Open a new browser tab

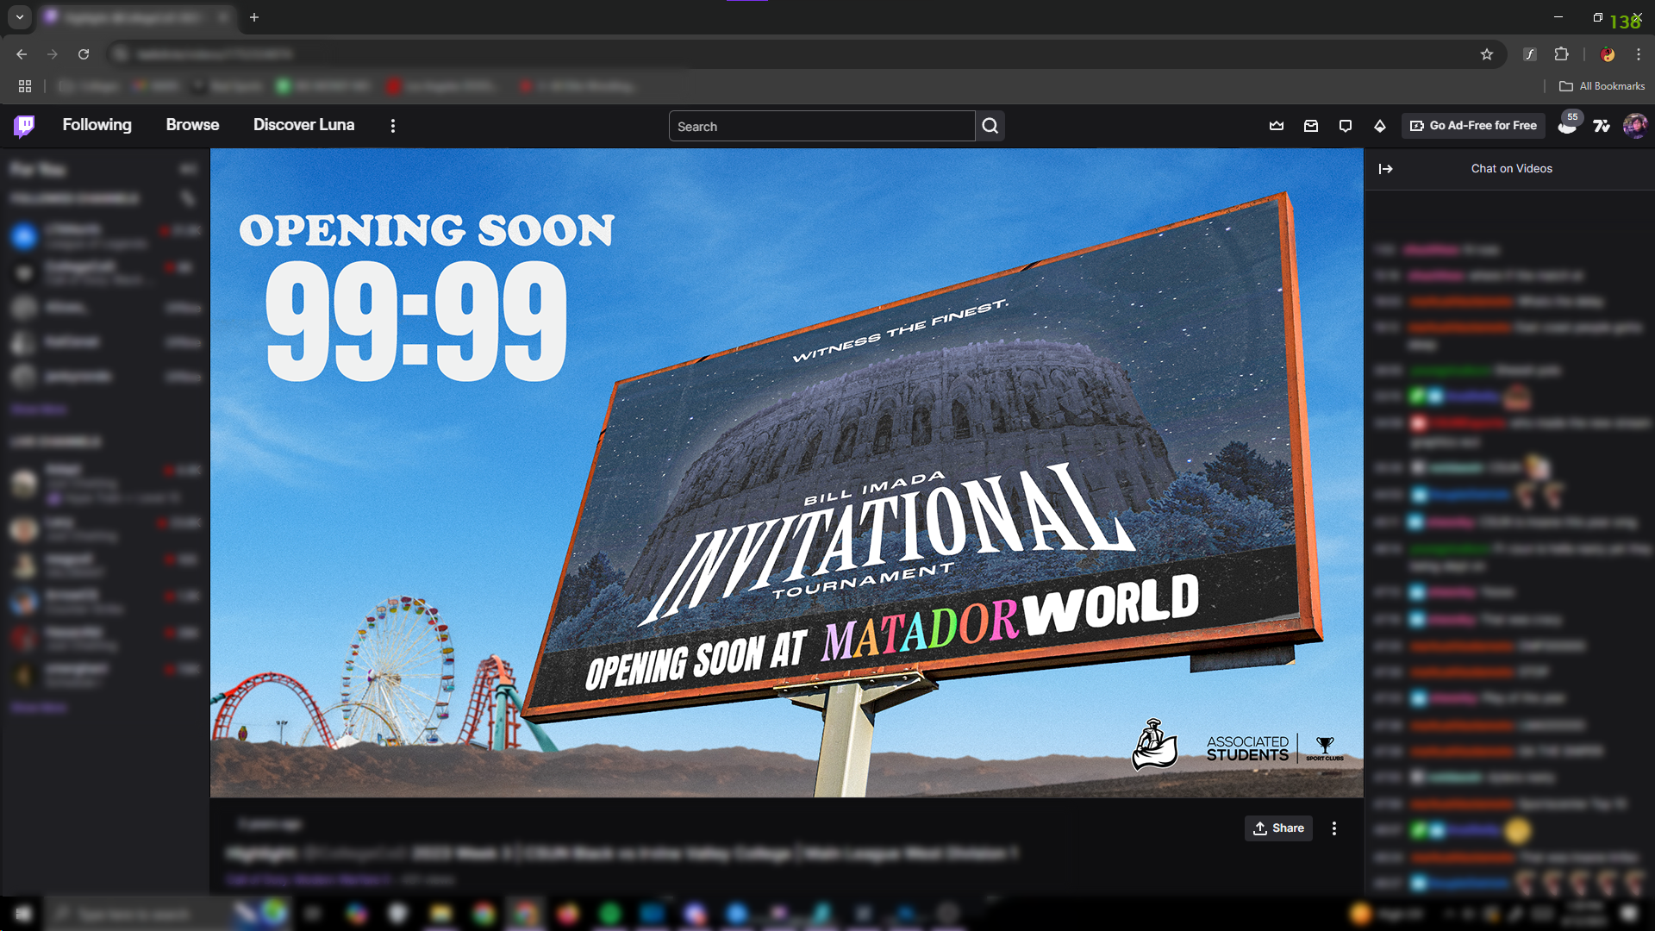point(254,17)
